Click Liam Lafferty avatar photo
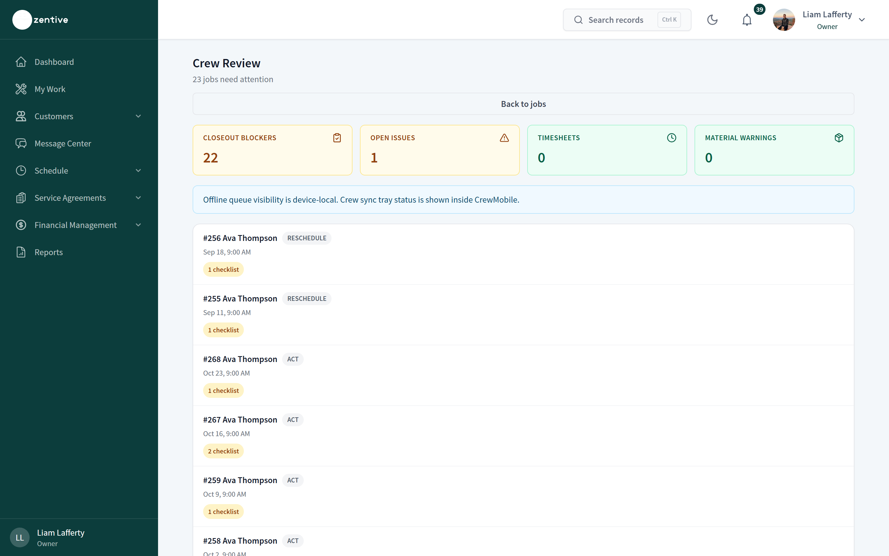This screenshot has height=556, width=889. click(784, 20)
